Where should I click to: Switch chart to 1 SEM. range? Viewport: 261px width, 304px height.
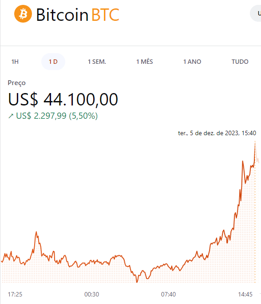click(x=97, y=62)
